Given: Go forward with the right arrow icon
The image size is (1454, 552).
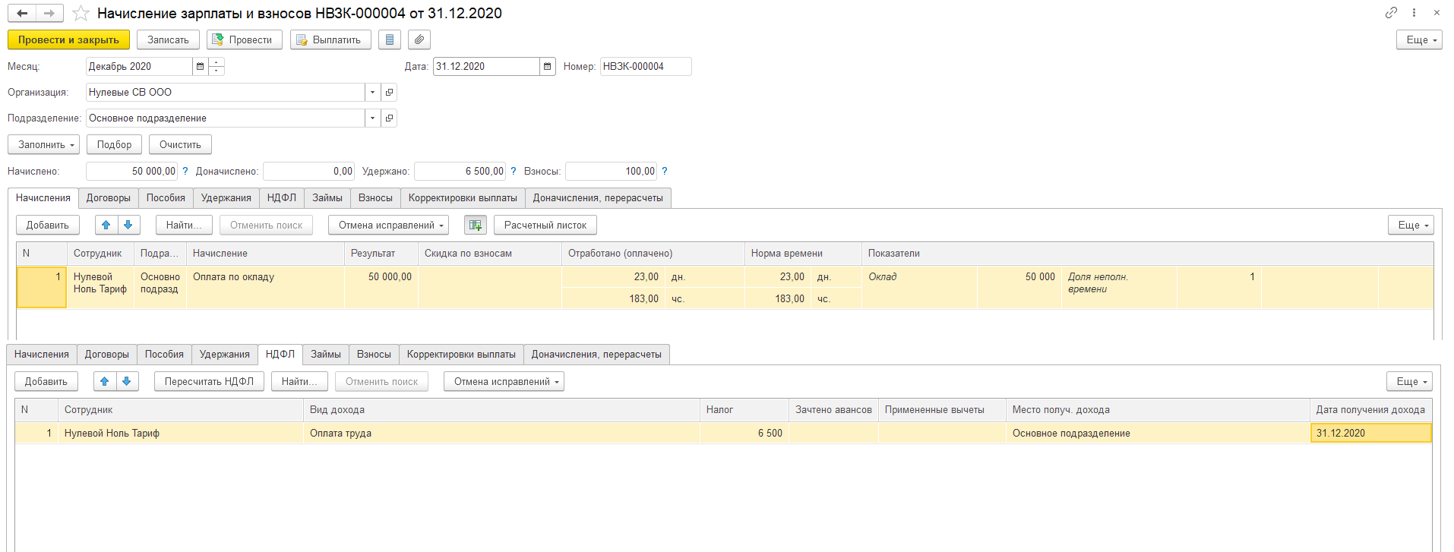Looking at the screenshot, I should pyautogui.click(x=49, y=13).
